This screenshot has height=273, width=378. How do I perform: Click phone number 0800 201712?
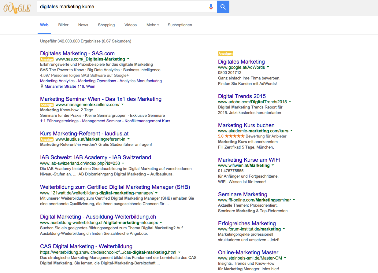pyautogui.click(x=230, y=73)
